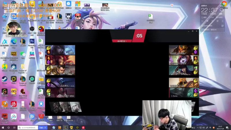This screenshot has height=130, width=231.
Task: Click Teleport spell on Zonic's card
Action: 195,90
